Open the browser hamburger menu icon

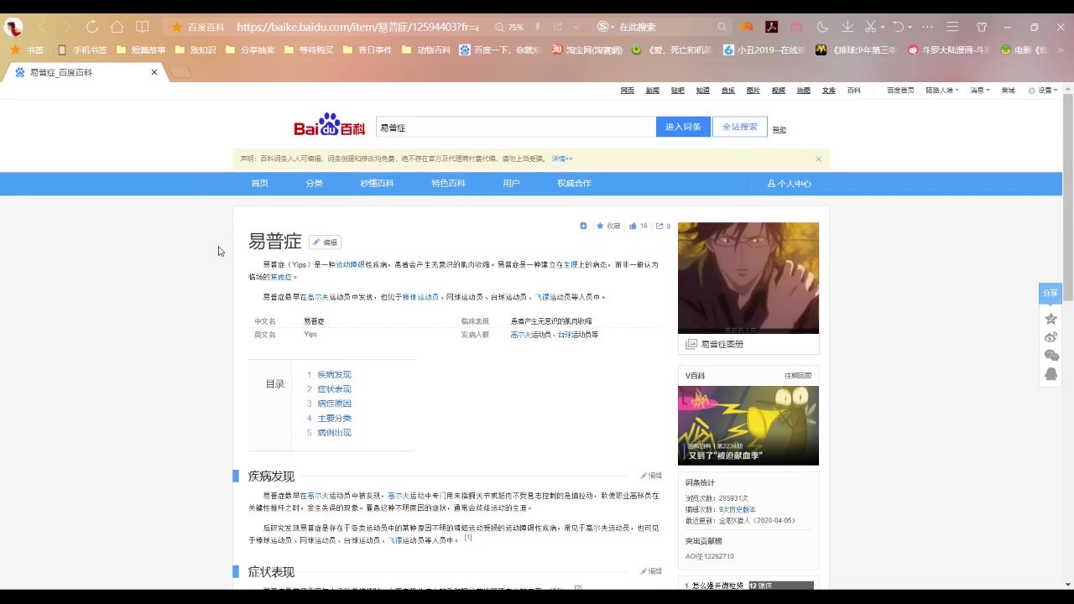click(x=952, y=27)
